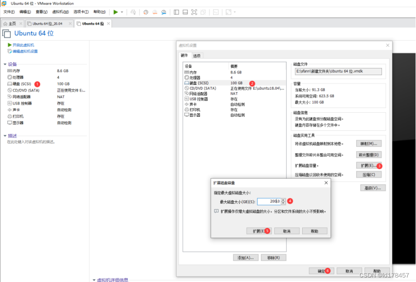Click the take snapshot toolbar icon
Screen dimensions: 416x282
click(x=145, y=12)
